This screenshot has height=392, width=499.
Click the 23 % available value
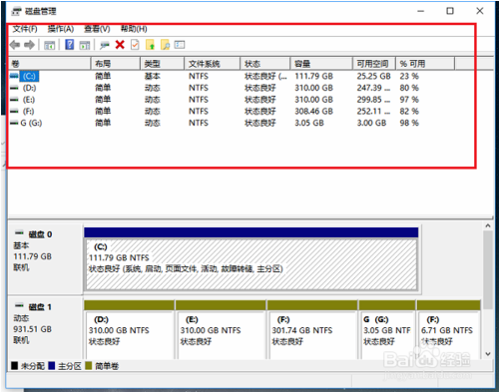[409, 76]
